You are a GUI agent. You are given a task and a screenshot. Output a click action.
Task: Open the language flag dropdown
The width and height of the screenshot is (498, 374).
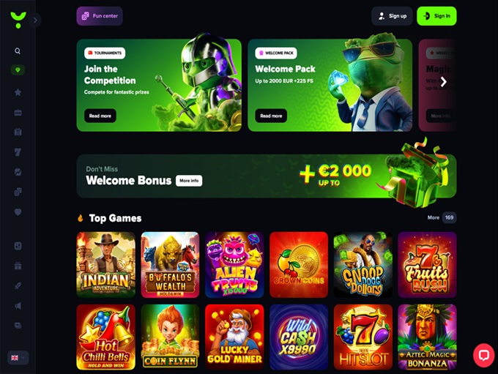(18, 358)
